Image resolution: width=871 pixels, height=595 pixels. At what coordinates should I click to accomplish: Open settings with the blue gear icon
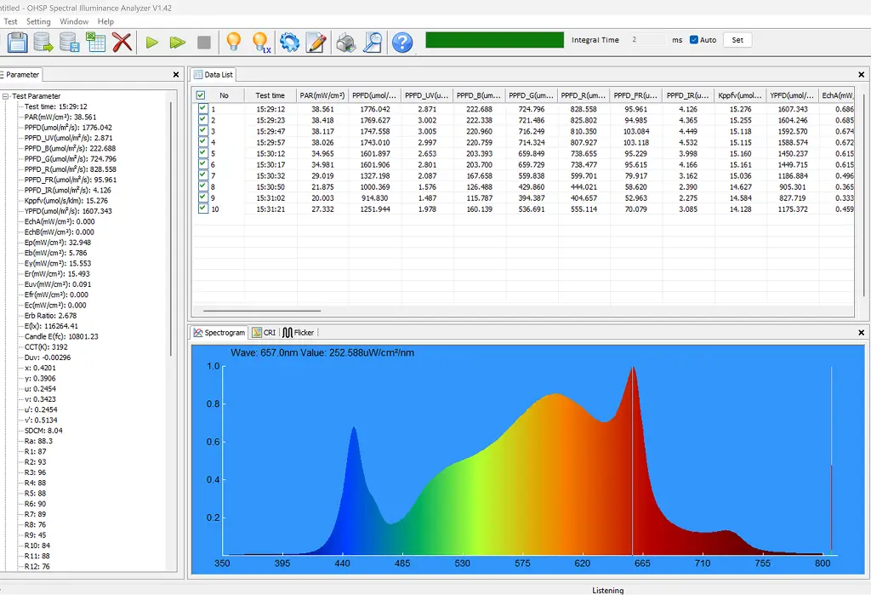(x=289, y=42)
